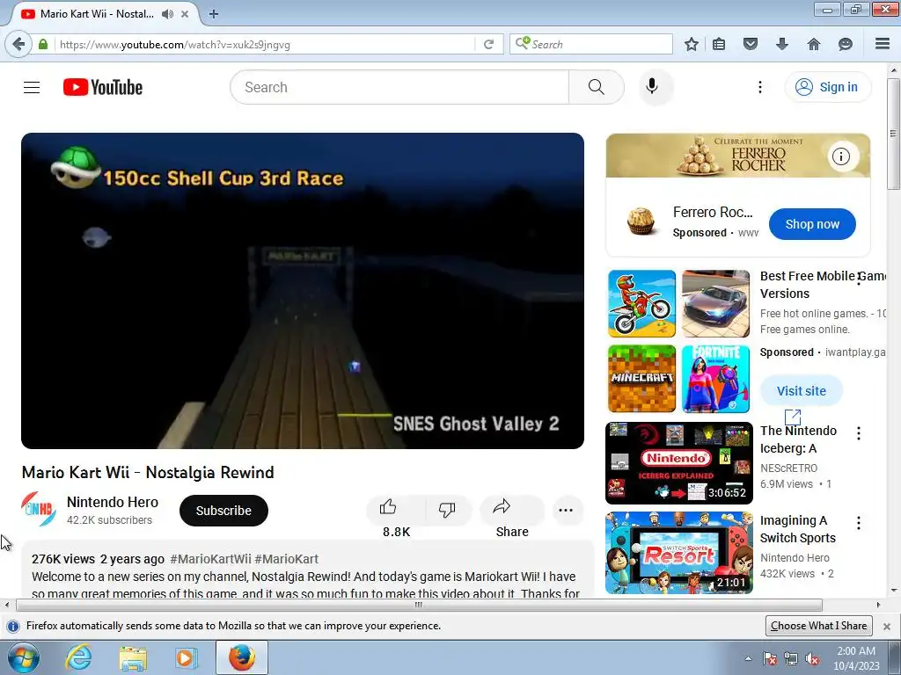This screenshot has height=675, width=901.
Task: Open options for The Nintendo Iceberg video
Action: 859,433
